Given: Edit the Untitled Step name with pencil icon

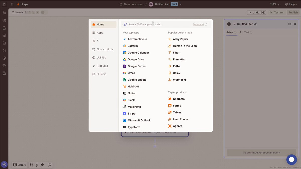Looking at the screenshot, I should (x=256, y=24).
